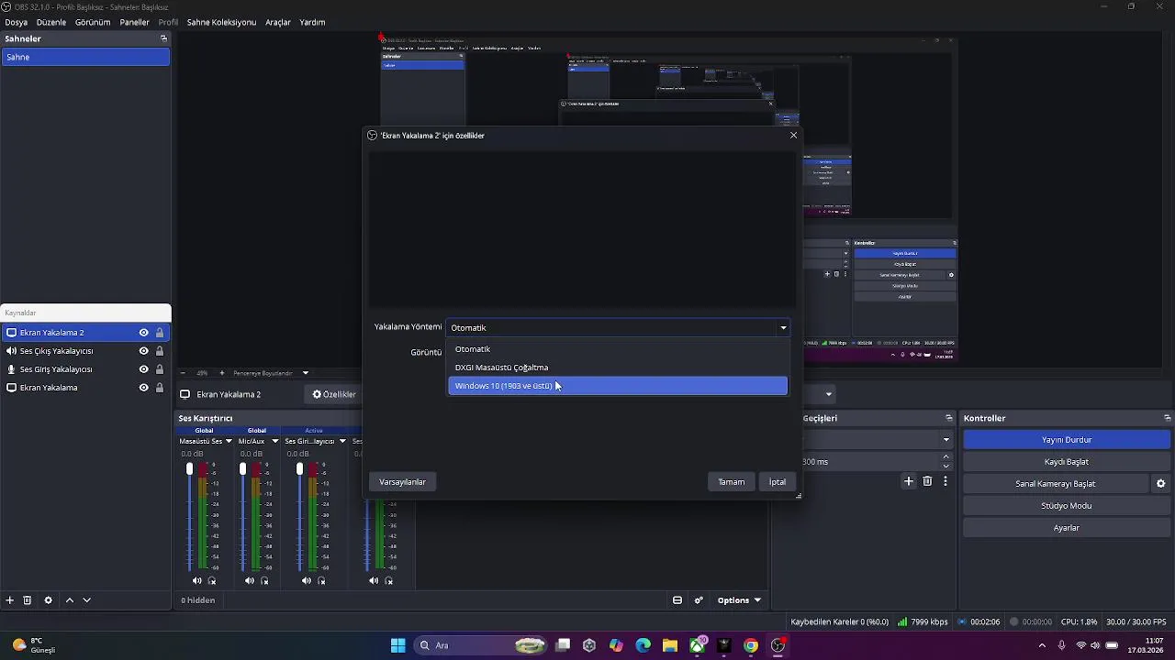Open Pencereye Boyutlandır preview scaling dropdown
Viewport: 1175px width, 660px height.
pyautogui.click(x=271, y=373)
